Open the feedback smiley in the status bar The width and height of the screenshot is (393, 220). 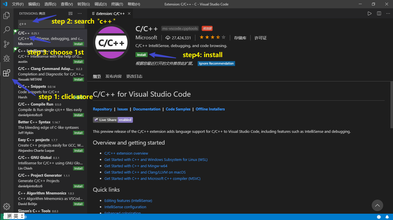379,217
